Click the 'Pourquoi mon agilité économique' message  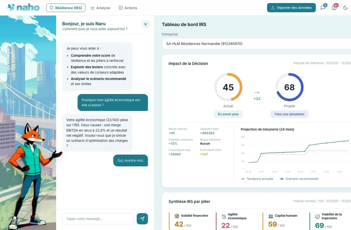point(113,102)
